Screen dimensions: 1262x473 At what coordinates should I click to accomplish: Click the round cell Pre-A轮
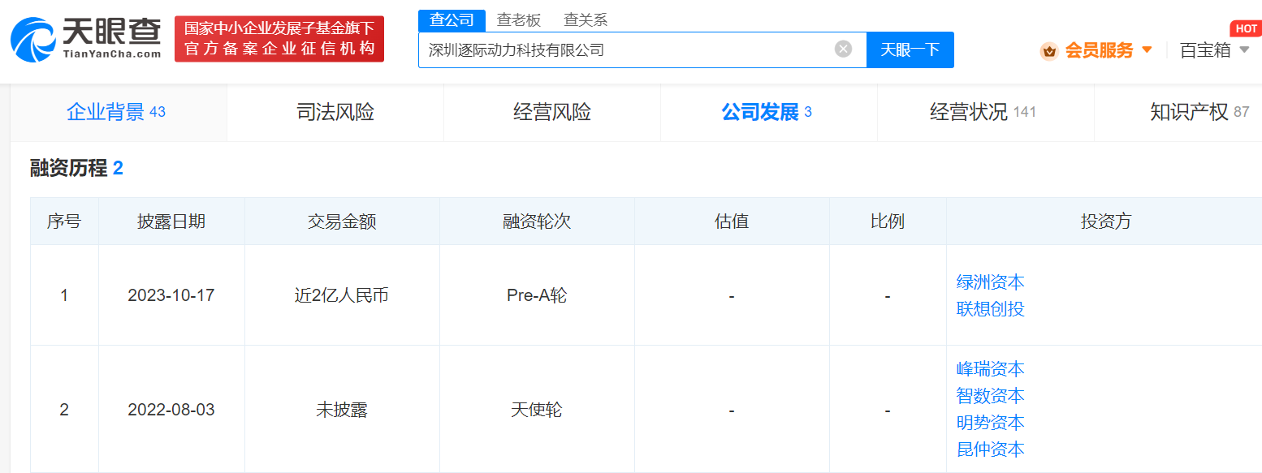pos(537,295)
